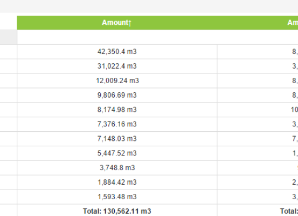Click the partial Total cell at right

coord(258,211)
